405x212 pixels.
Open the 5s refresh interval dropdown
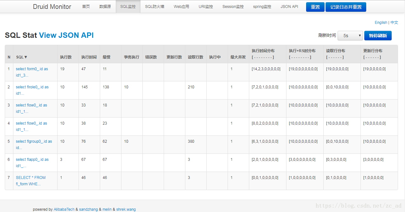pos(350,36)
